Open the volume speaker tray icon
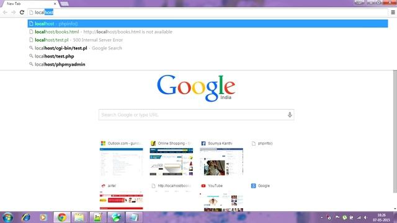The image size is (397, 223). tap(365, 217)
